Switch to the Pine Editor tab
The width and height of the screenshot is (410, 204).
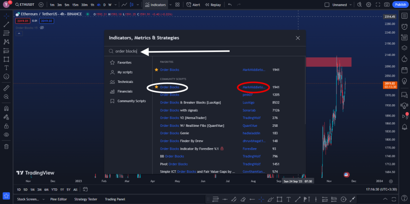tap(59, 199)
